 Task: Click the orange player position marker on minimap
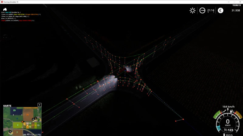click(x=23, y=121)
